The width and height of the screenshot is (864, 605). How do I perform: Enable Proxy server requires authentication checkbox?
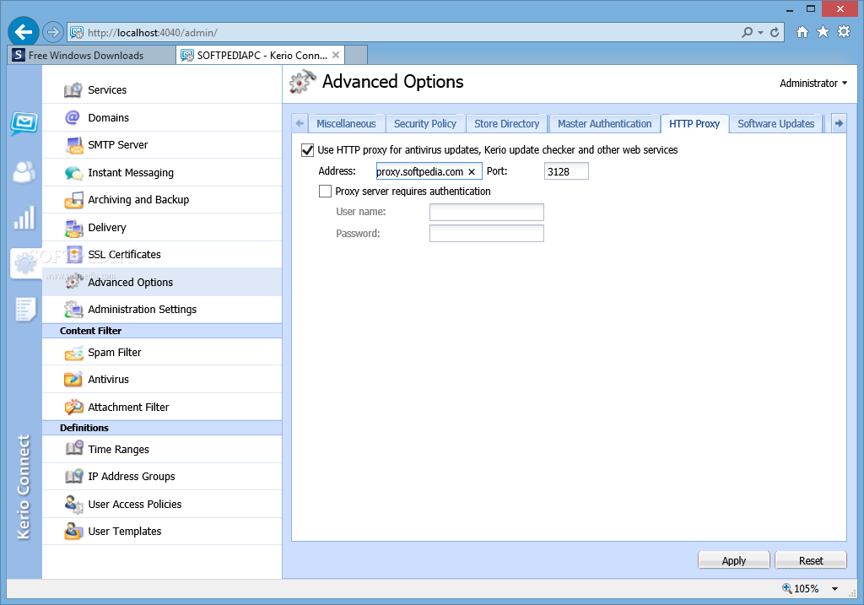(x=325, y=192)
